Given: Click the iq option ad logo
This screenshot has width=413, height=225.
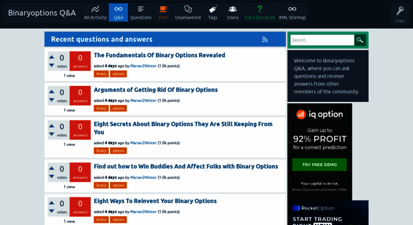Looking at the screenshot, I should pyautogui.click(x=319, y=114).
